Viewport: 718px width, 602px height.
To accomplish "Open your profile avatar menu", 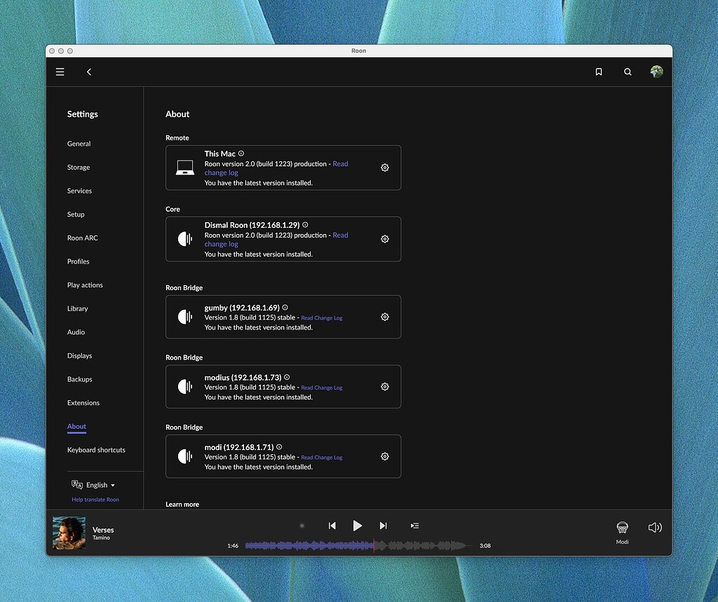I will [x=656, y=71].
